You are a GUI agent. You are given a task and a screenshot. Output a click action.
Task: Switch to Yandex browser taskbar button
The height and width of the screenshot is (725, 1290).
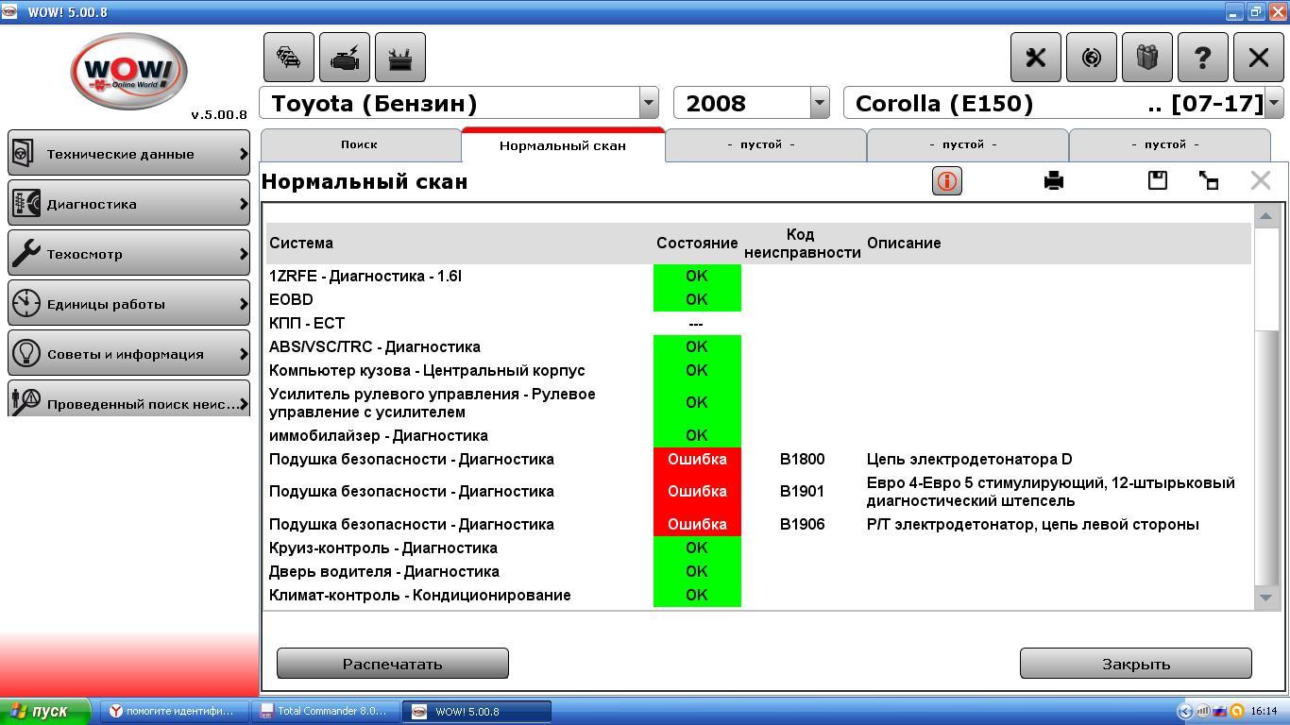click(175, 711)
